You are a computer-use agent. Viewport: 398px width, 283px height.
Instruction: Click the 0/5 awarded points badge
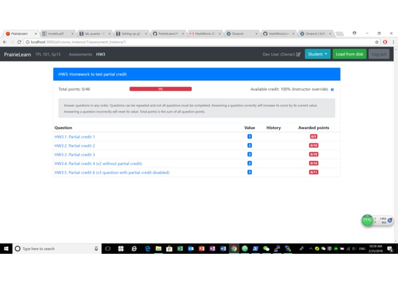click(x=313, y=136)
